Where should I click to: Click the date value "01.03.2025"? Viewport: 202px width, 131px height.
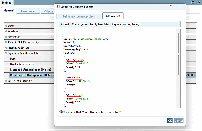[82, 99]
